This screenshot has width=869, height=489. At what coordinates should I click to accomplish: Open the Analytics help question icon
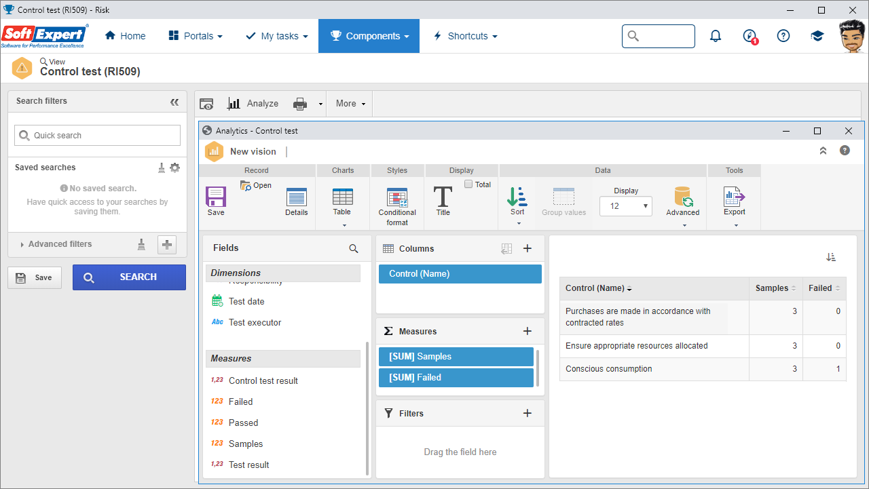(845, 151)
